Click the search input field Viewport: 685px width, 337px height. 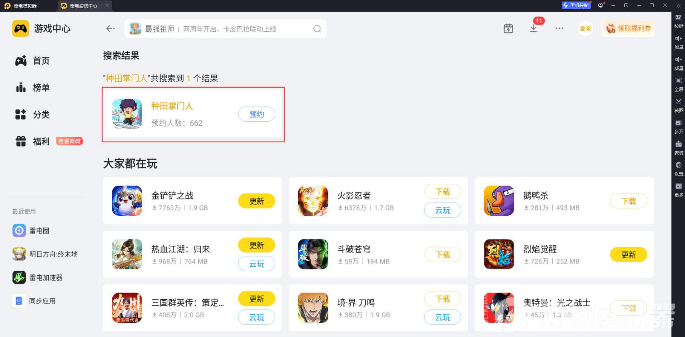point(225,29)
